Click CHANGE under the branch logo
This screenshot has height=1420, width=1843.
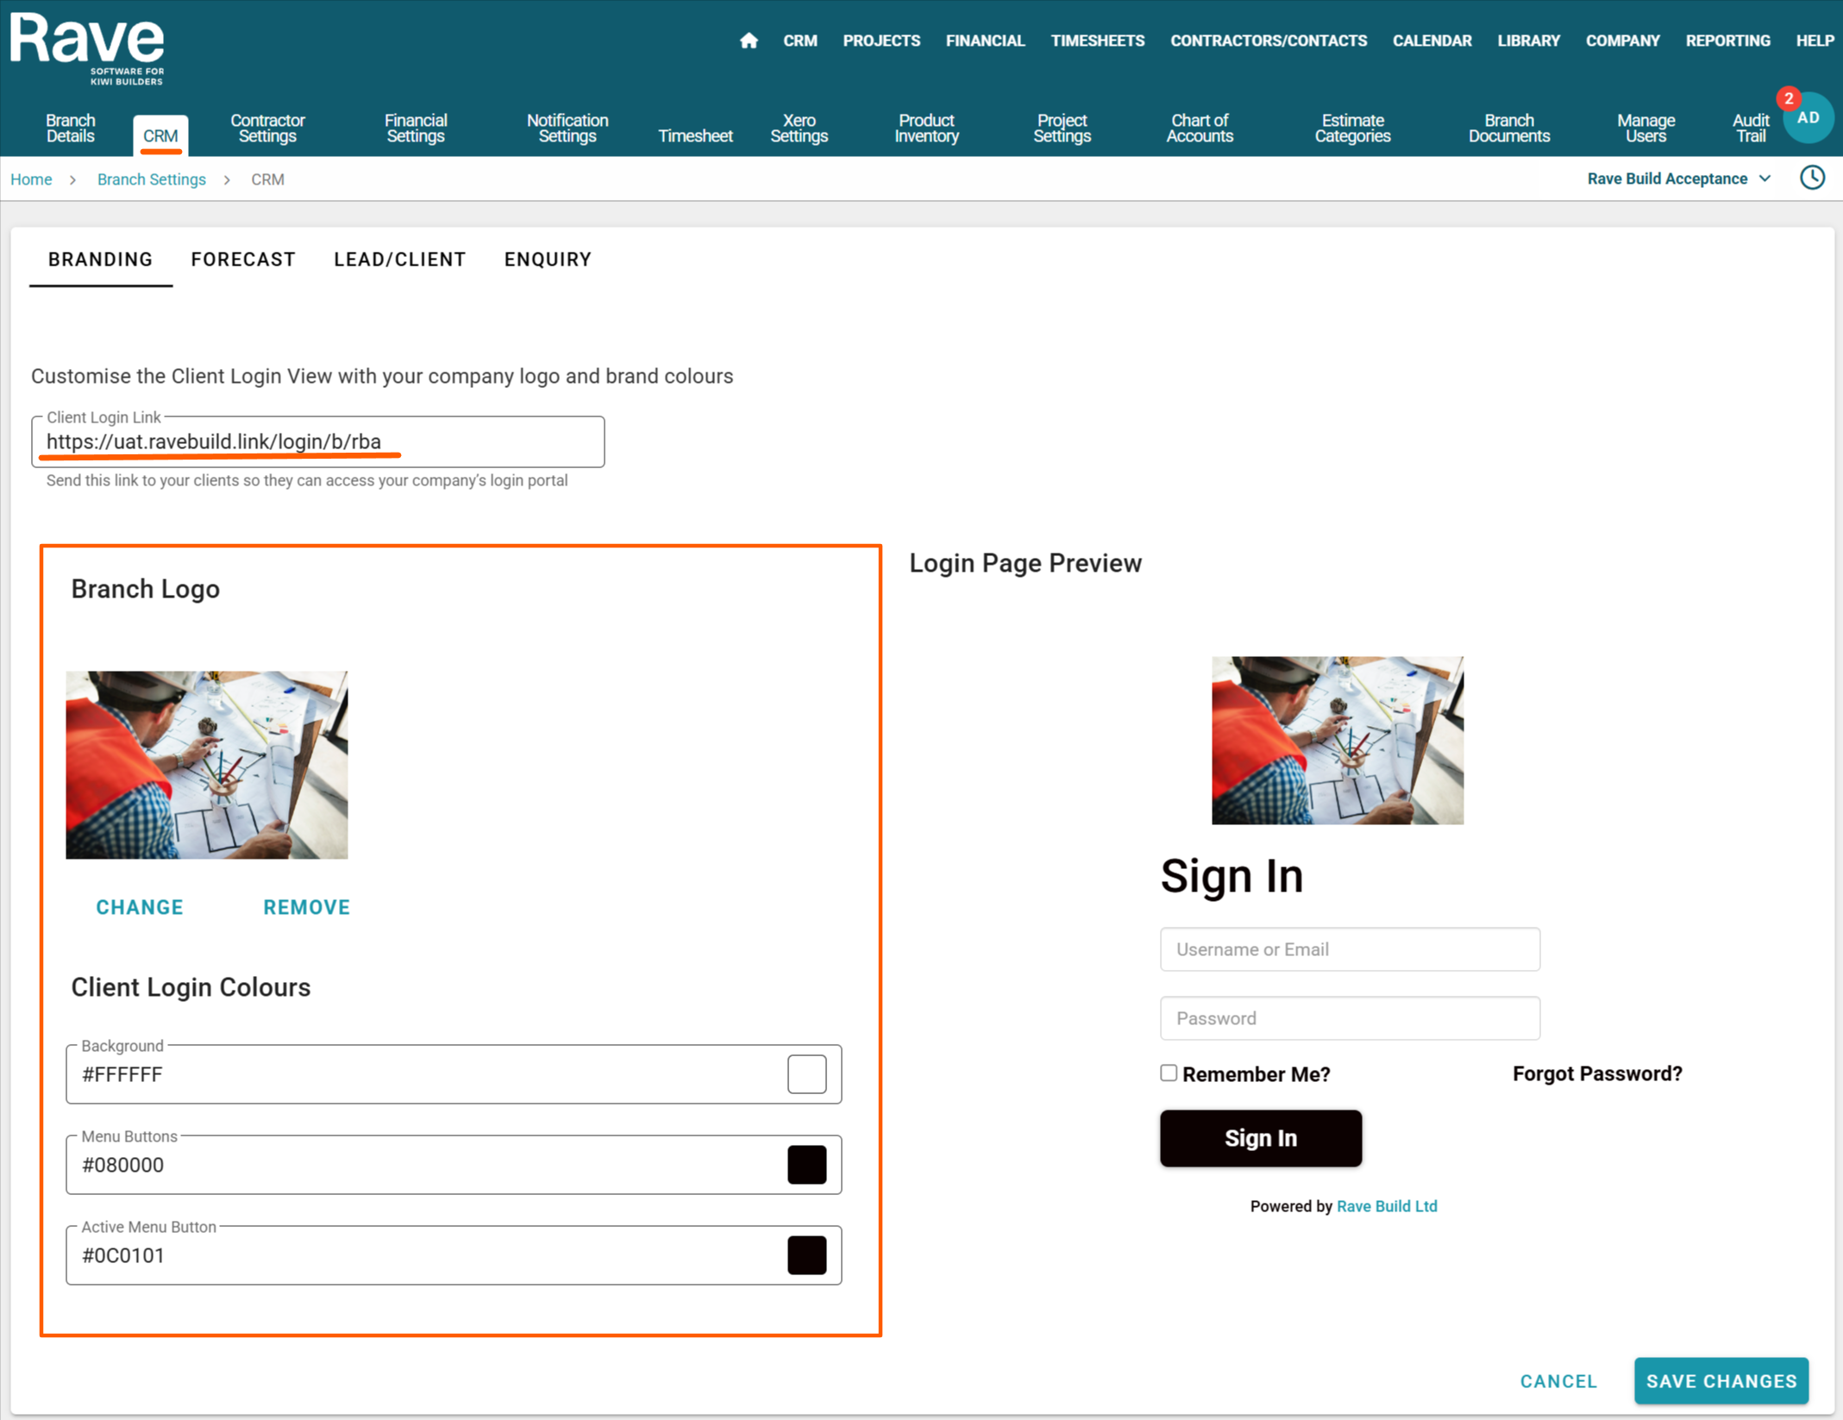pos(140,907)
